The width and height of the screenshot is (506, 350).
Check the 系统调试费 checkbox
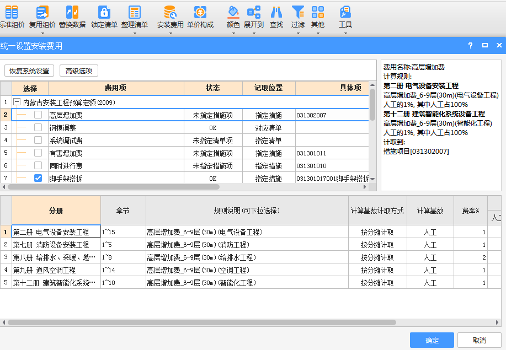[x=38, y=140]
